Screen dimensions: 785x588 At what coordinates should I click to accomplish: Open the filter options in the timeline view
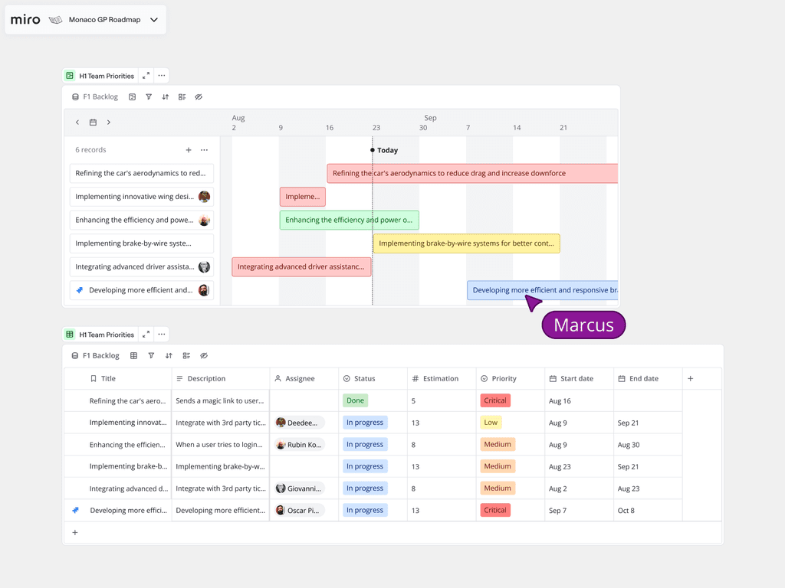pos(149,96)
